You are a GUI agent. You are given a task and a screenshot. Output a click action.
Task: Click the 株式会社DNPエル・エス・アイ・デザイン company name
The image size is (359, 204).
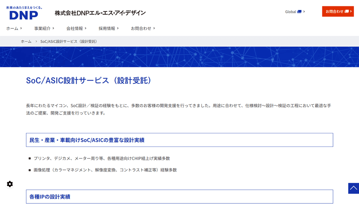tap(100, 13)
